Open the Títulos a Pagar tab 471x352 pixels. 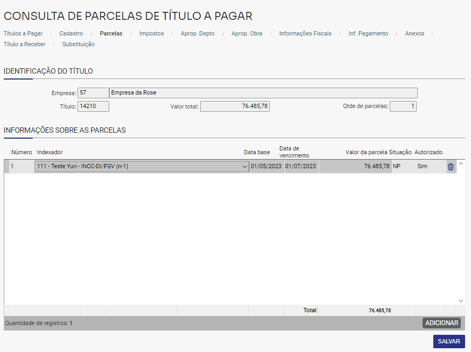(23, 33)
